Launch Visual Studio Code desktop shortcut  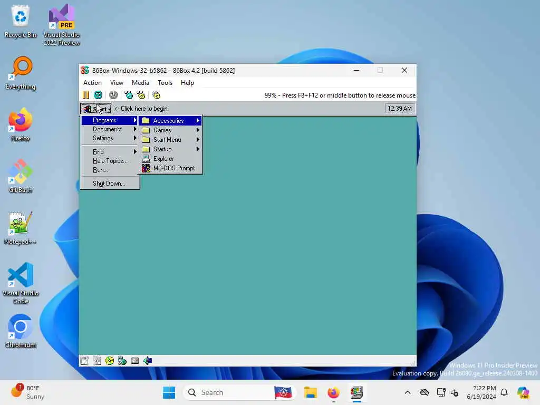(21, 283)
